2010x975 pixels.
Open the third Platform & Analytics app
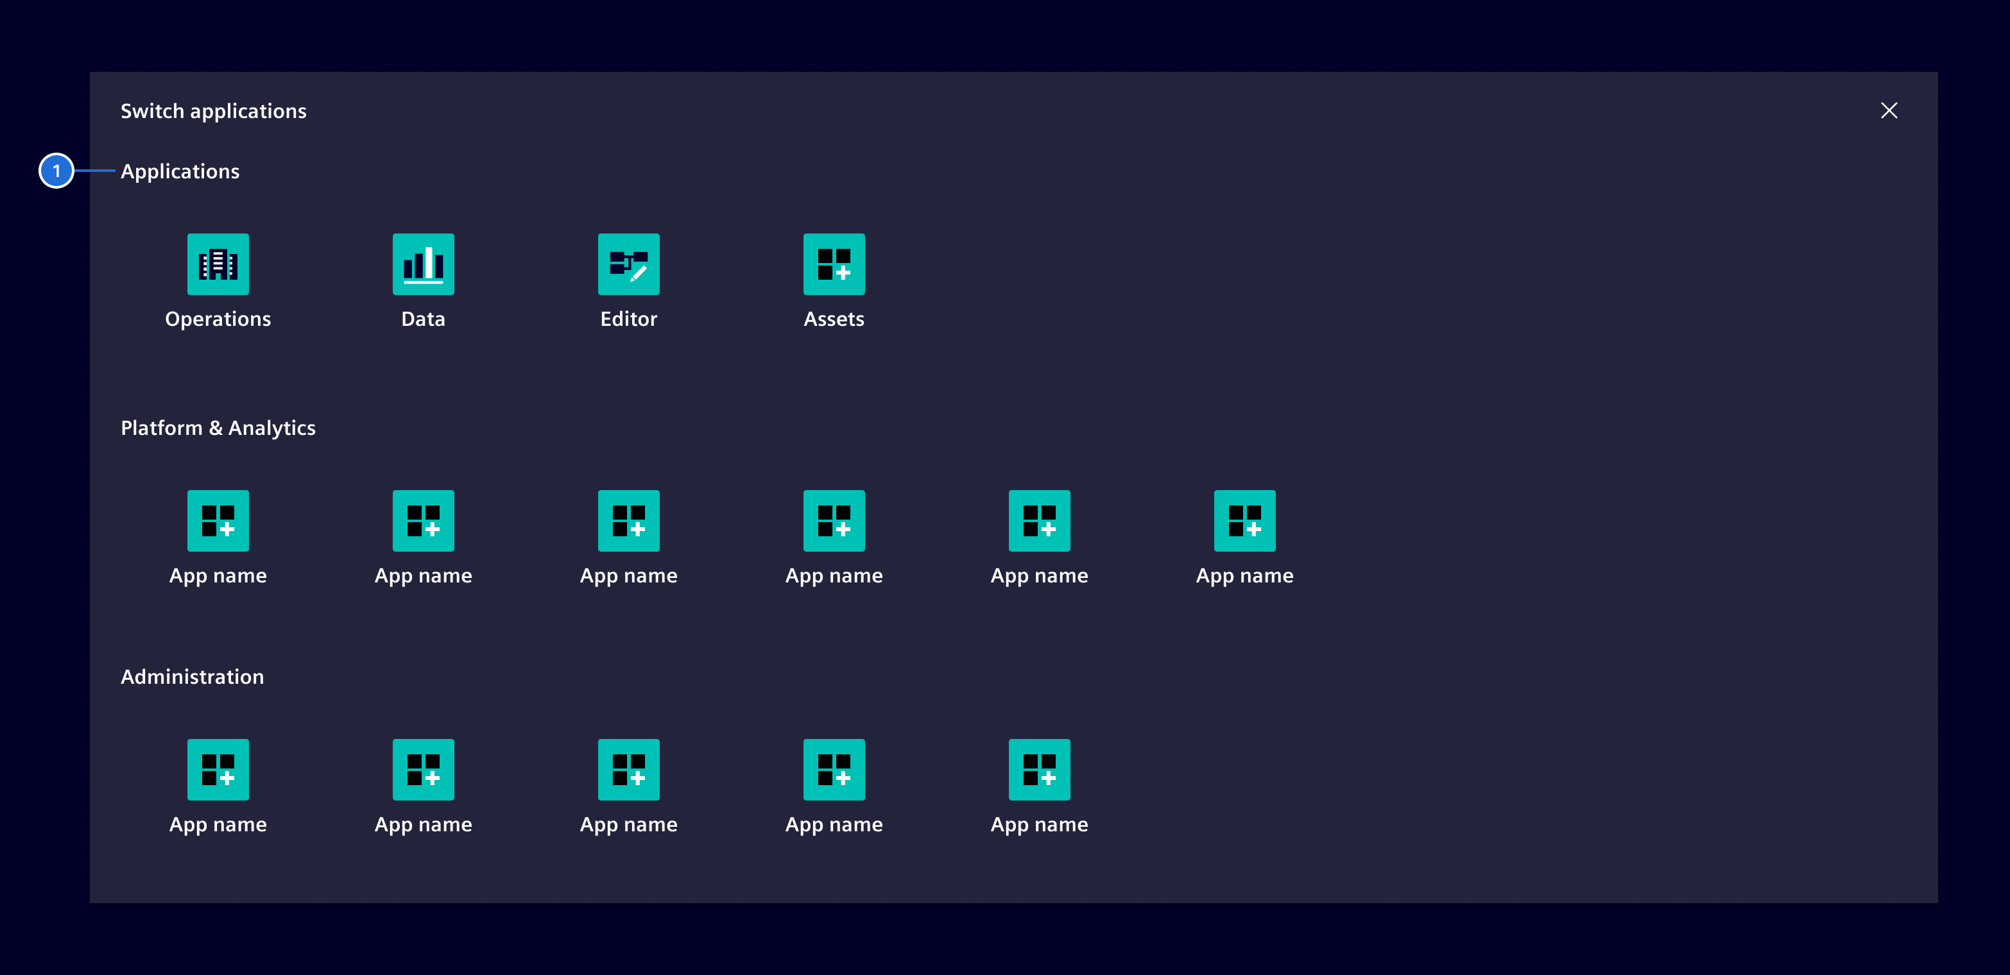pyautogui.click(x=628, y=520)
